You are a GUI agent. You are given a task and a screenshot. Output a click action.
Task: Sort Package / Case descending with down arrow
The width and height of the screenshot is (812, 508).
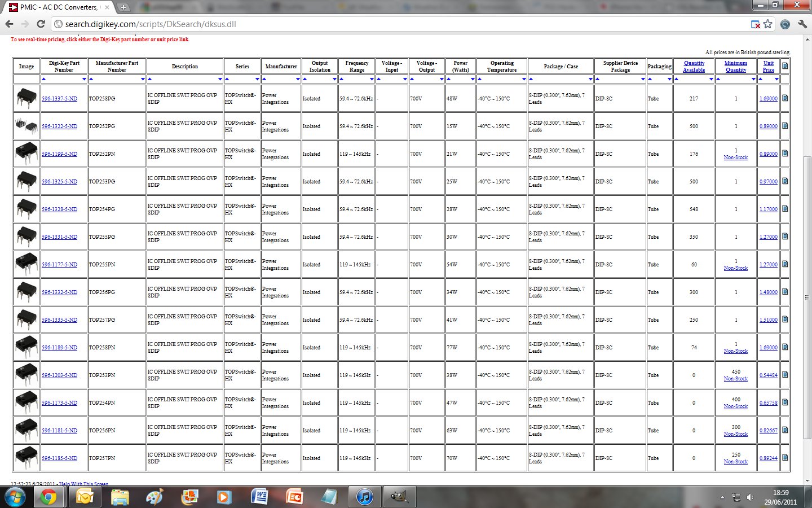coord(590,79)
